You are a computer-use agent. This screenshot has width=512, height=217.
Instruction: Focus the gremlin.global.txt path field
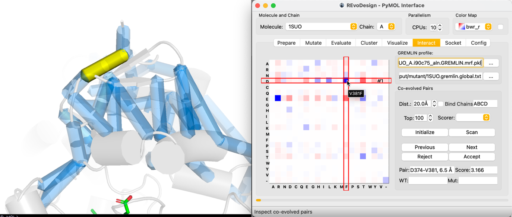point(440,76)
